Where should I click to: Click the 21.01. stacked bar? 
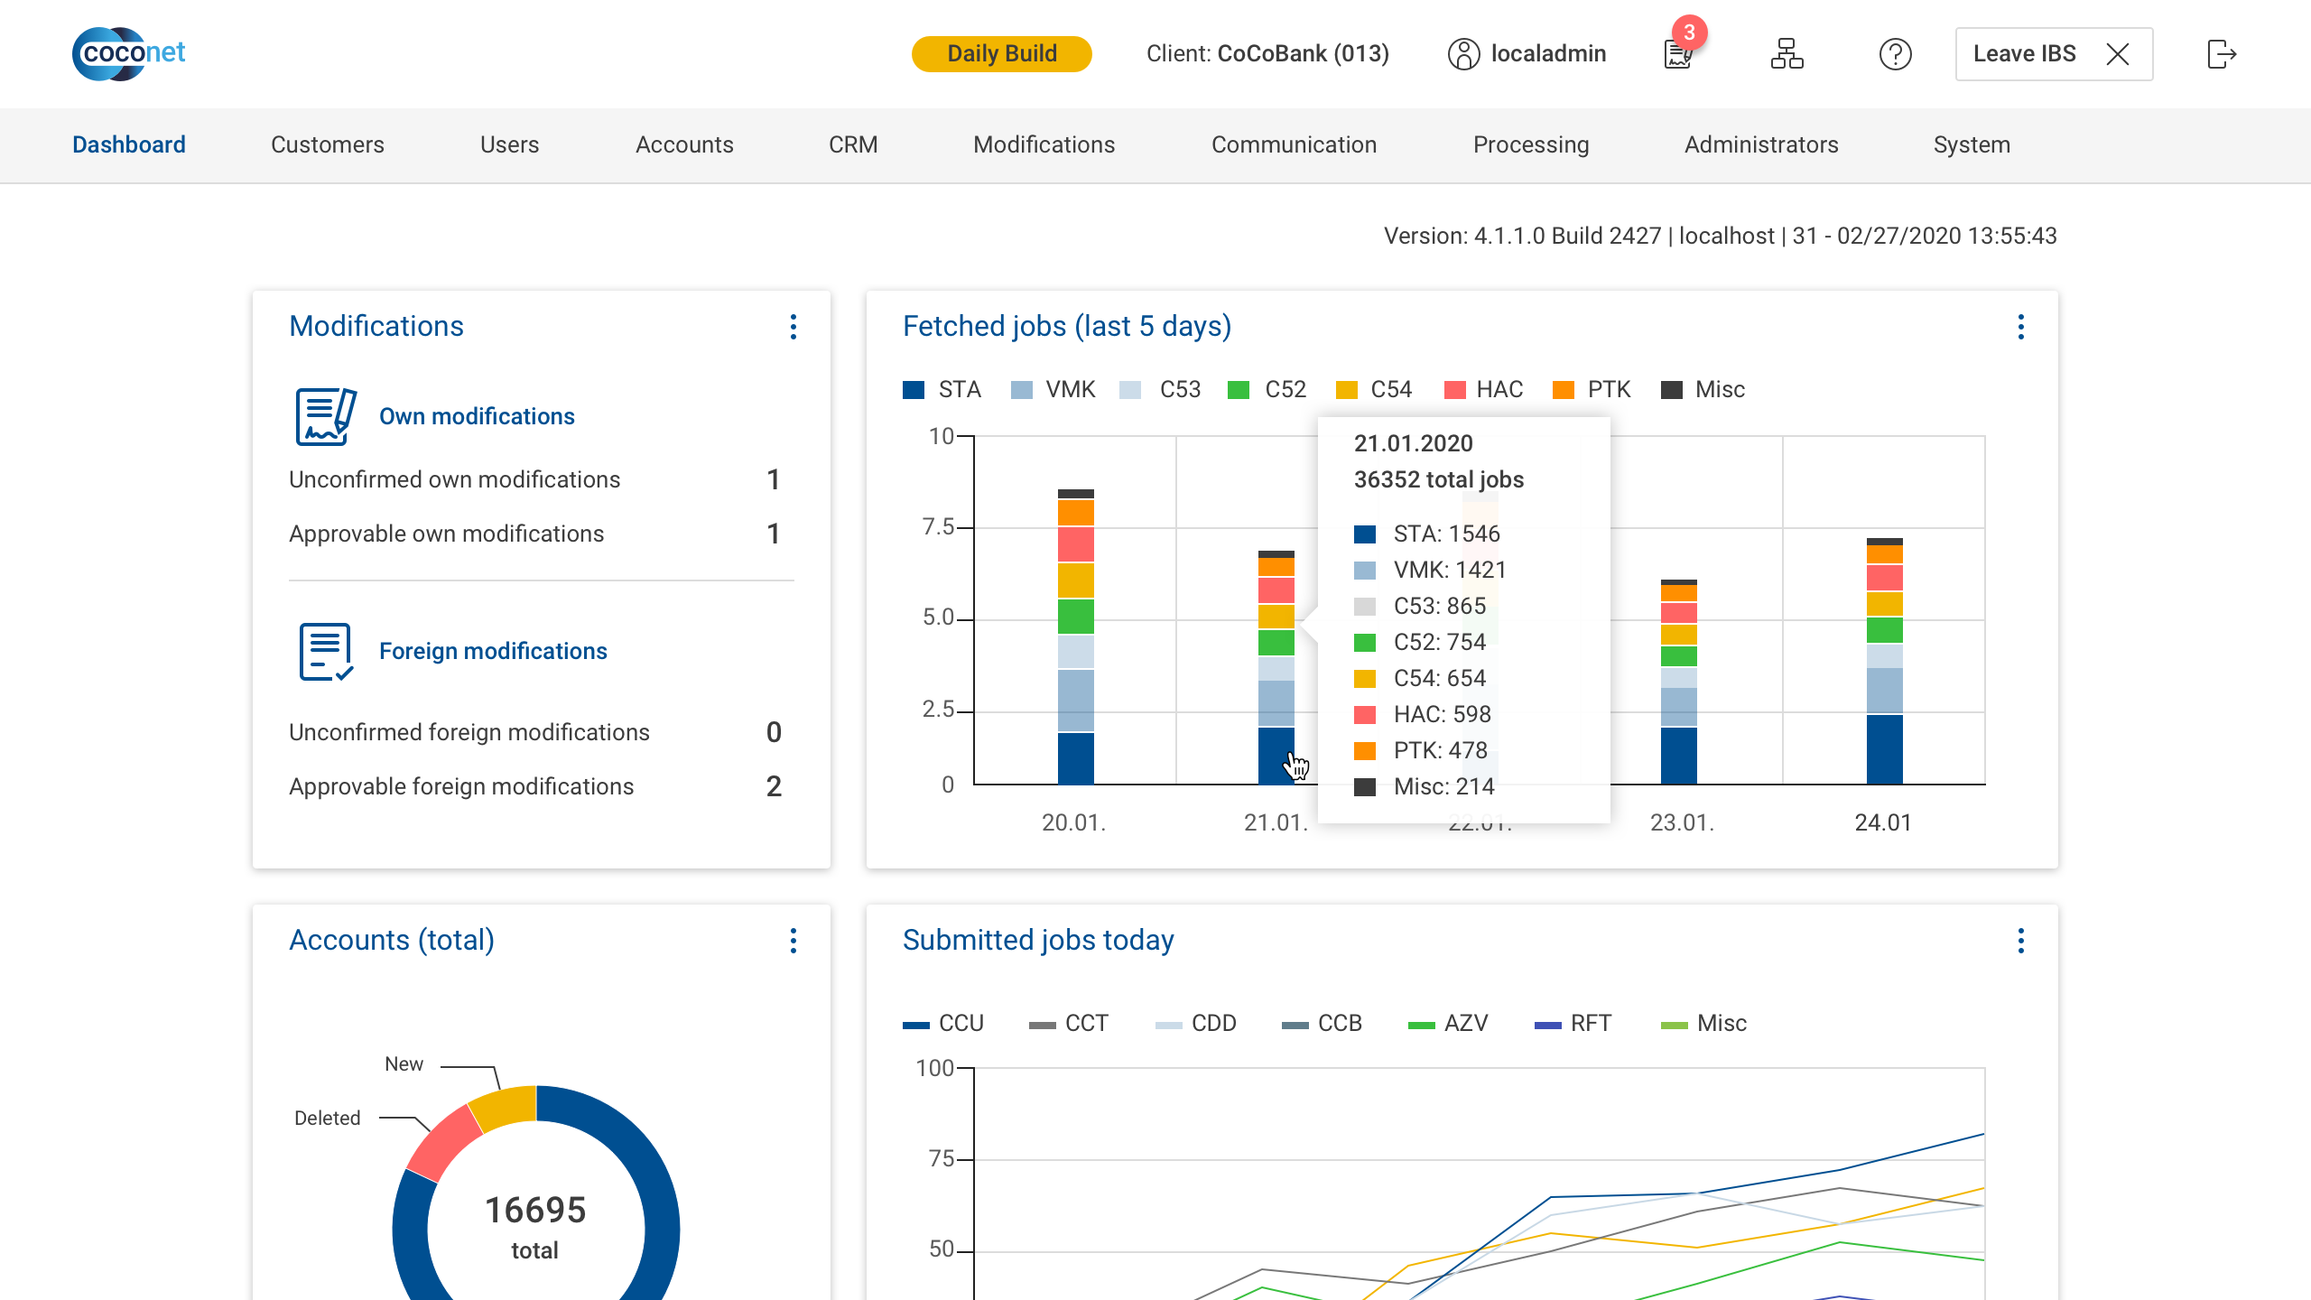(x=1276, y=667)
